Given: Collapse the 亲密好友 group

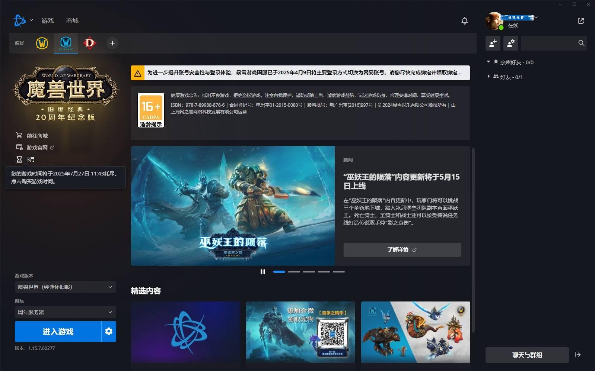Looking at the screenshot, I should point(489,62).
